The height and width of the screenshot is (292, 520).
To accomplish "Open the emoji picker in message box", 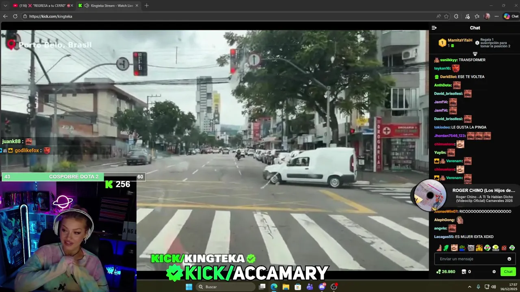I will point(509,259).
